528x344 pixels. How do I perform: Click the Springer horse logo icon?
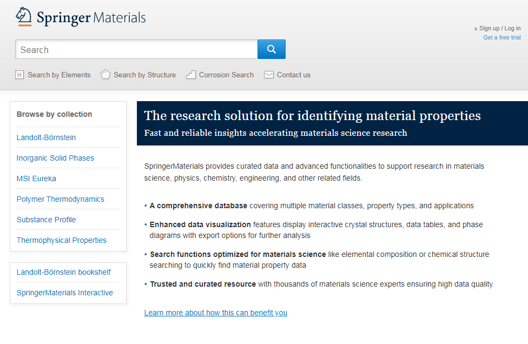(24, 16)
